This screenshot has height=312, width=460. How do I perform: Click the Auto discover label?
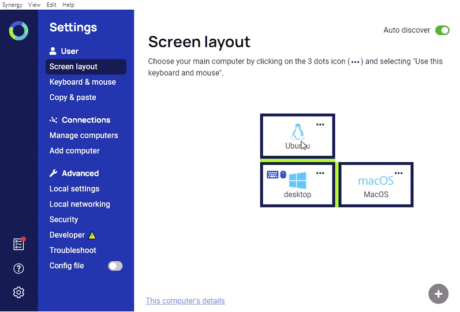pos(406,30)
